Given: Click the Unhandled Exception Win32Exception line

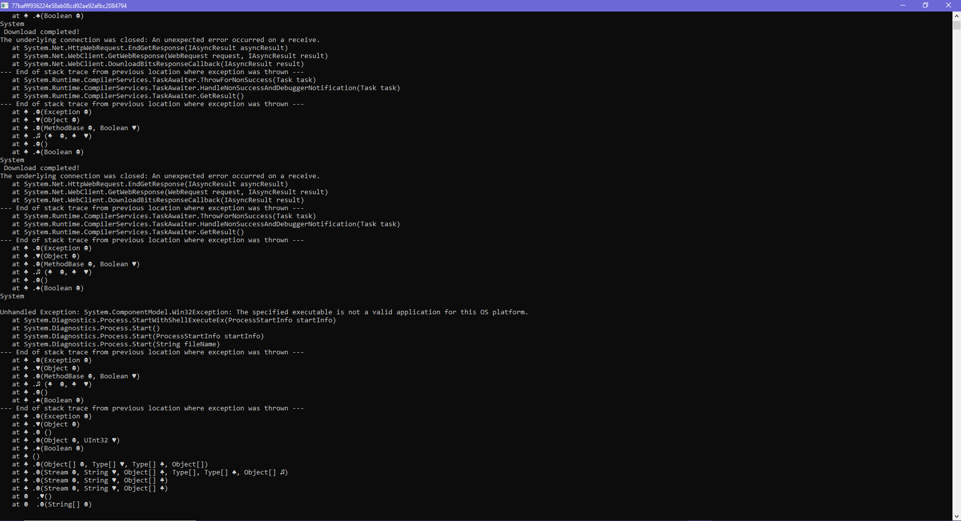Looking at the screenshot, I should point(264,312).
